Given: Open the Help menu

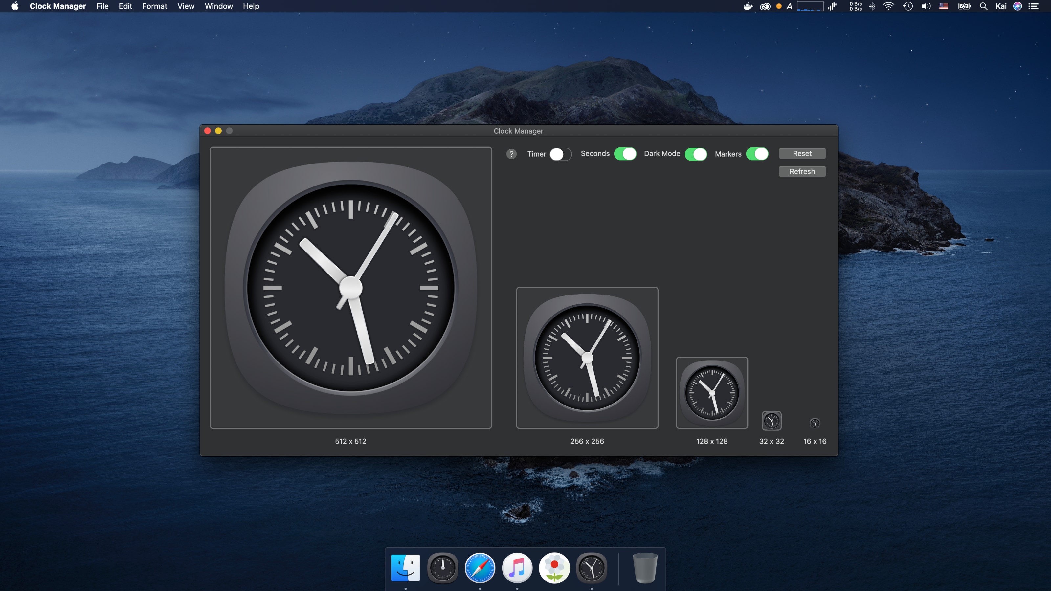Looking at the screenshot, I should click(x=251, y=6).
